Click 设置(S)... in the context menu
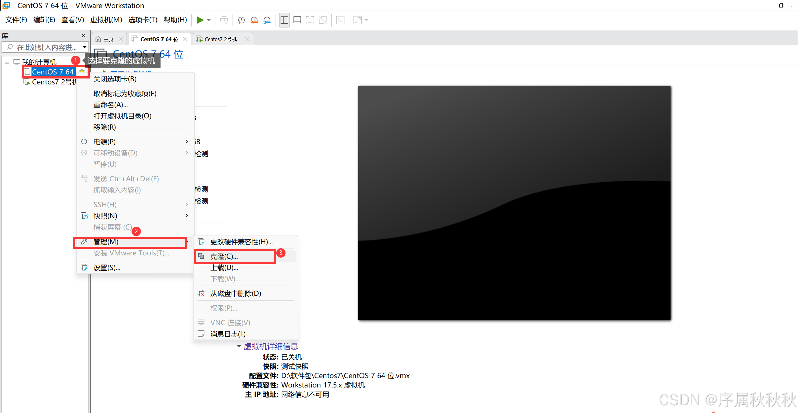The width and height of the screenshot is (798, 413). click(107, 268)
